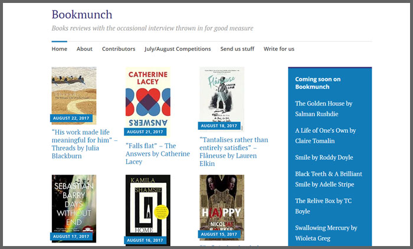The image size is (413, 249).
Task: Click the Home Fire Kamila Shamsie cover
Action: pos(148,210)
